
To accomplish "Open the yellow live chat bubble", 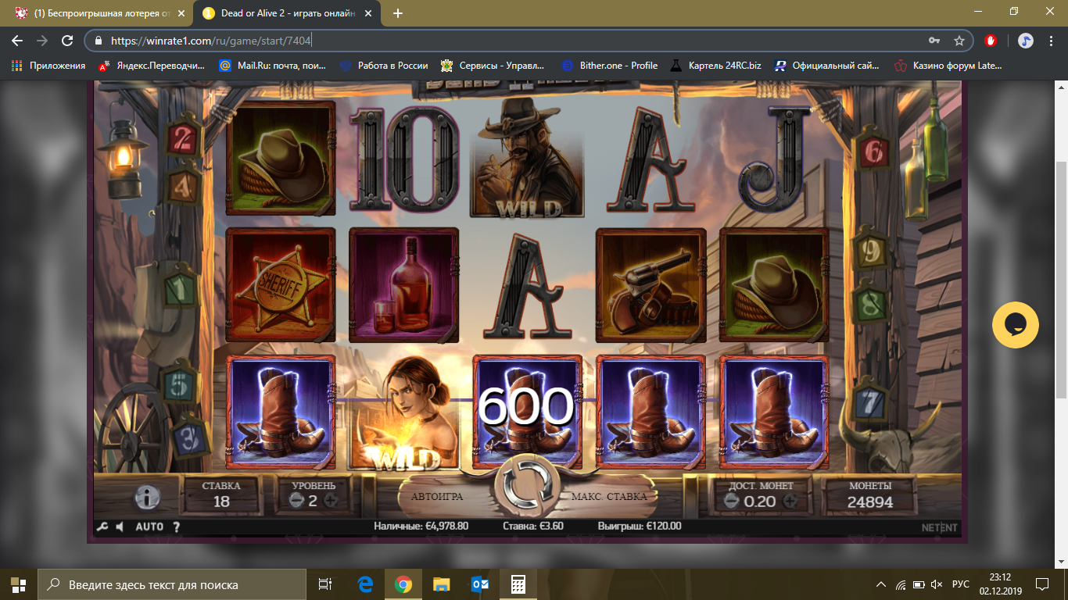I will coord(1016,325).
